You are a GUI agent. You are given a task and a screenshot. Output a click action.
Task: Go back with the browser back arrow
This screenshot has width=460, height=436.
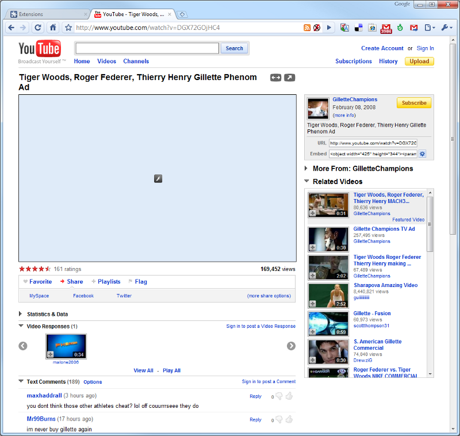[11, 28]
